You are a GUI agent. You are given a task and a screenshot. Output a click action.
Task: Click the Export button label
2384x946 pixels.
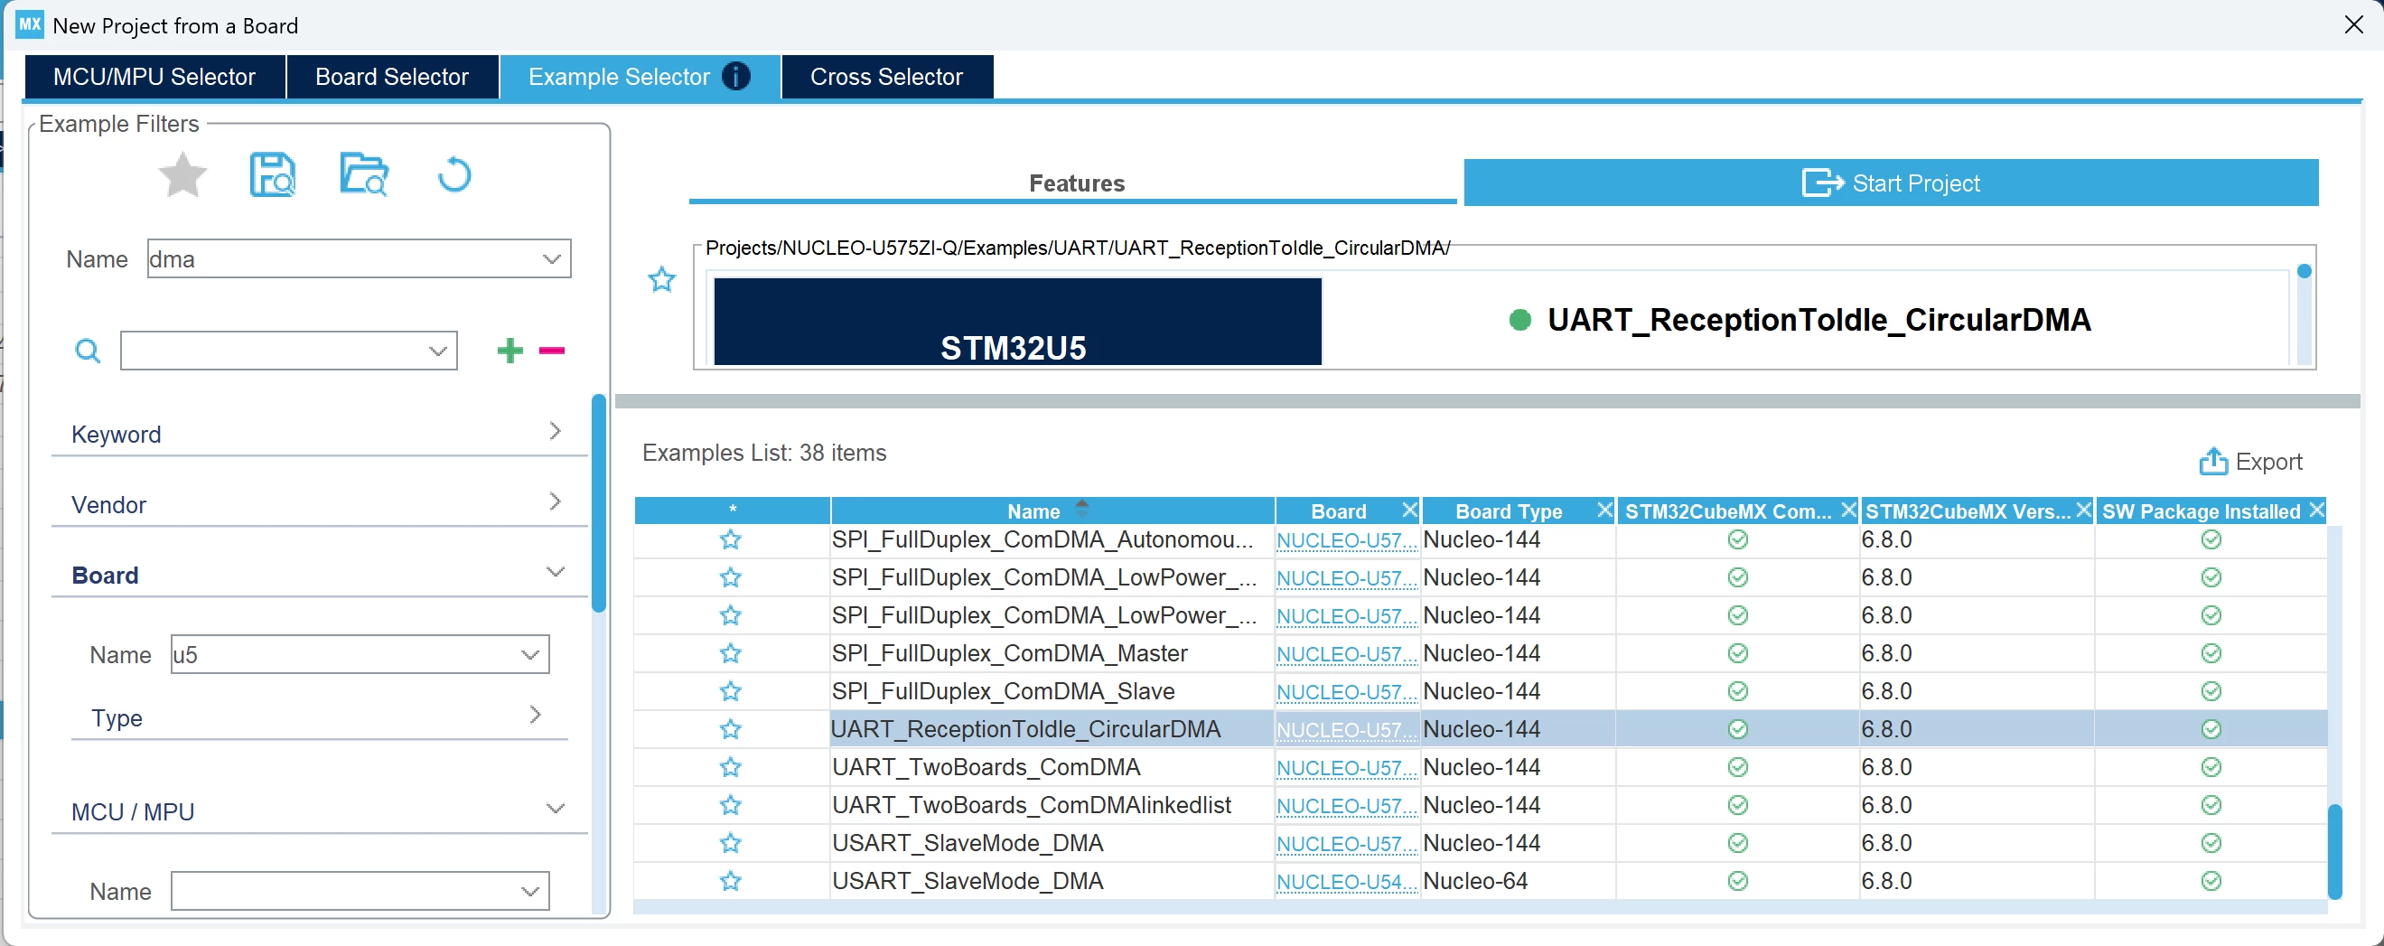coord(2268,461)
